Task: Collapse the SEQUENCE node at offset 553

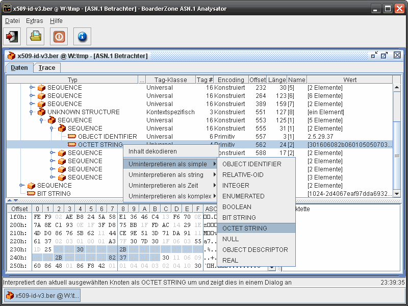Action: (x=41, y=120)
